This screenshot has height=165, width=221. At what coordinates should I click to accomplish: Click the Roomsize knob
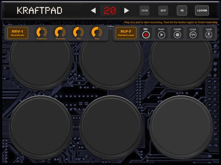click(x=60, y=32)
